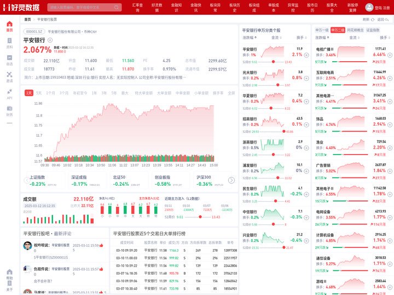Click plus icon on 互联网电商 sector row
Screen dimensions: 394x295
390,78
